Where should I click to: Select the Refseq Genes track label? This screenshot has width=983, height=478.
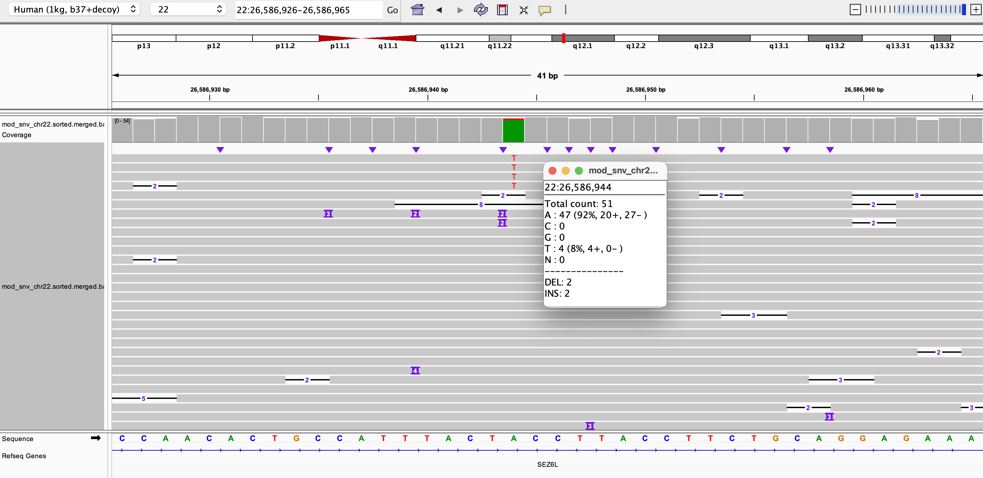tap(24, 456)
